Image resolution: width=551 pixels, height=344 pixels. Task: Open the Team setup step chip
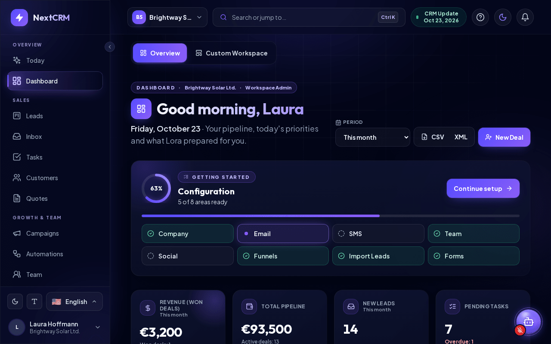[x=474, y=233]
